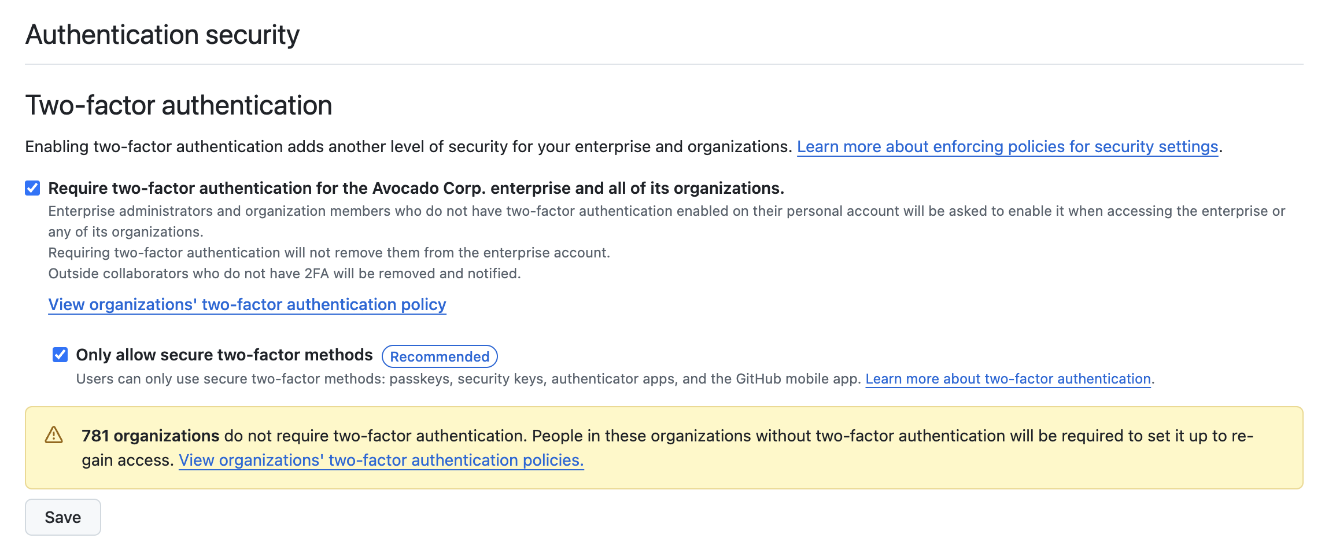Image resolution: width=1336 pixels, height=560 pixels.
Task: Click 'Requiring two-factor authentication will not remove' line
Action: [x=329, y=253]
